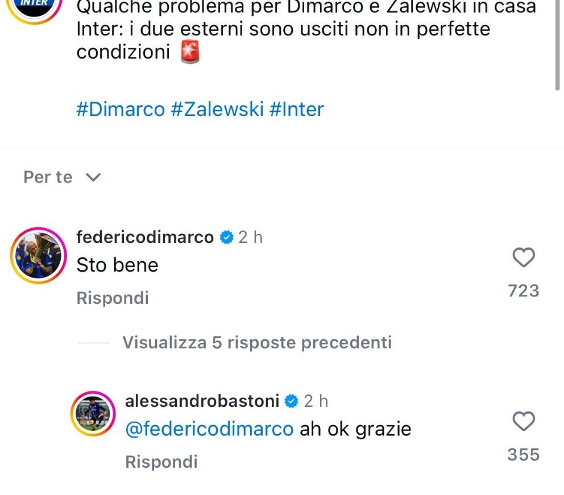564x495 pixels.
Task: Open the #Zalewski hashtag
Action: 217,109
